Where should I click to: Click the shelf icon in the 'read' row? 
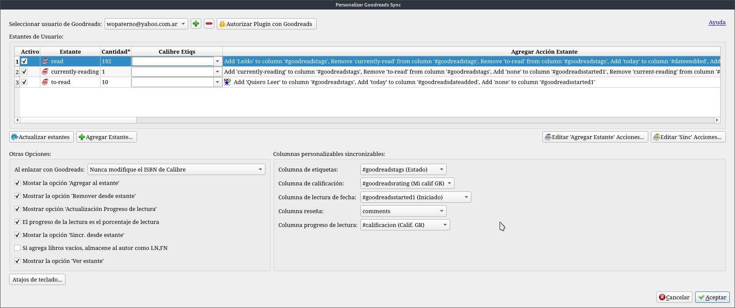45,61
